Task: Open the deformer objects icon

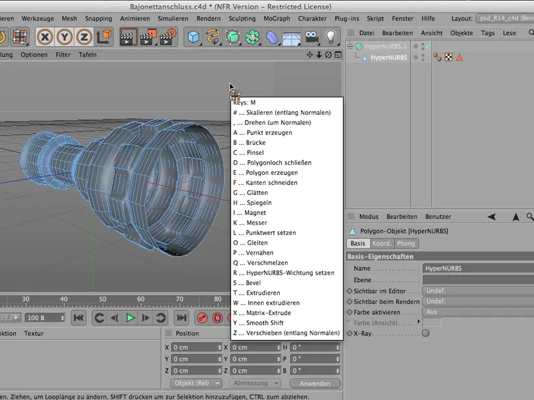Action: [x=272, y=37]
